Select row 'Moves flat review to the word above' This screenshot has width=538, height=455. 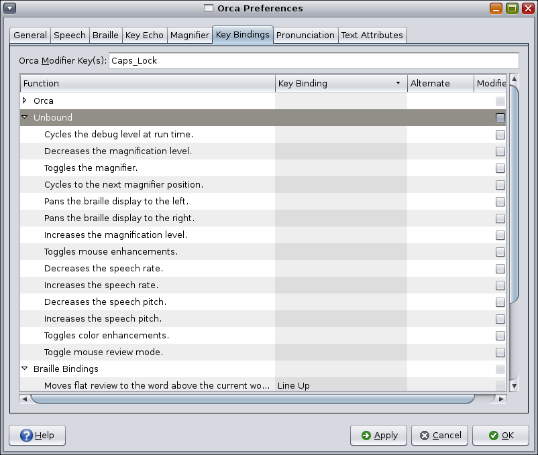[263, 385]
